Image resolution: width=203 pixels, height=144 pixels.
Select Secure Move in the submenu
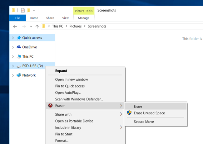click(x=144, y=122)
